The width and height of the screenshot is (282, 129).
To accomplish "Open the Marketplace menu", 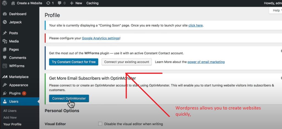I will 19,77.
